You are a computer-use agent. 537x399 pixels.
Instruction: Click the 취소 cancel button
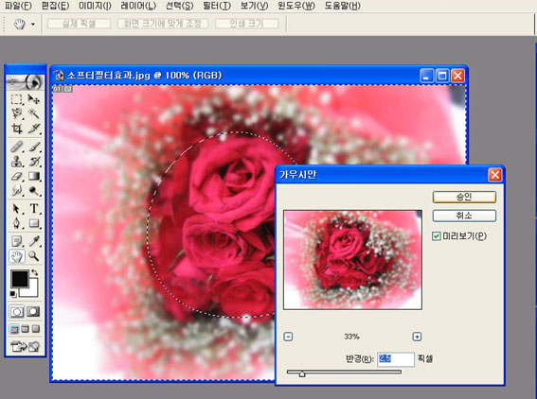click(464, 216)
